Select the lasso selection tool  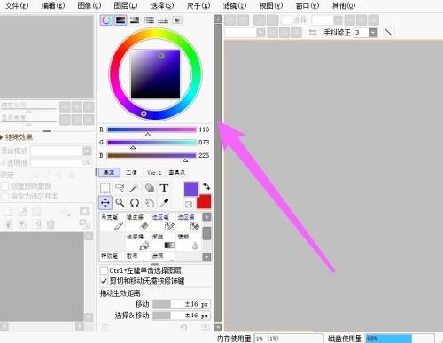point(120,188)
